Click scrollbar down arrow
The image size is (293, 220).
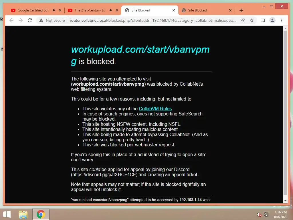pos(285,201)
